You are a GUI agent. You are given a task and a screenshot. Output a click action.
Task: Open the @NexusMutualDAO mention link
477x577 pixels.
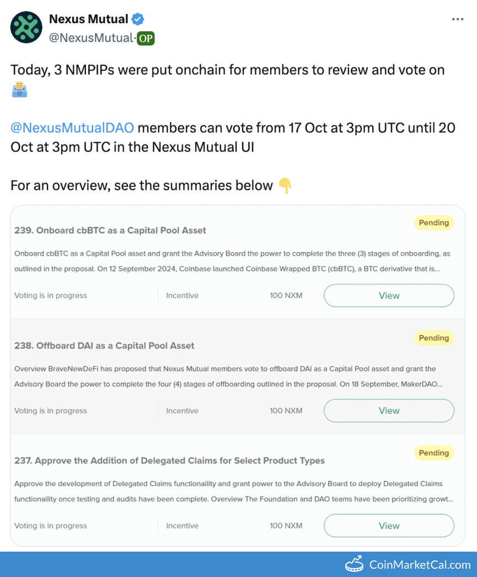click(x=72, y=128)
